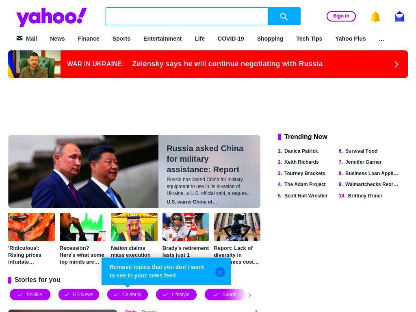This screenshot has width=416, height=312.
Task: Go to the Entertainment section
Action: click(162, 39)
